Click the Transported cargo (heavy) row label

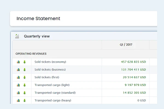(x=53, y=100)
